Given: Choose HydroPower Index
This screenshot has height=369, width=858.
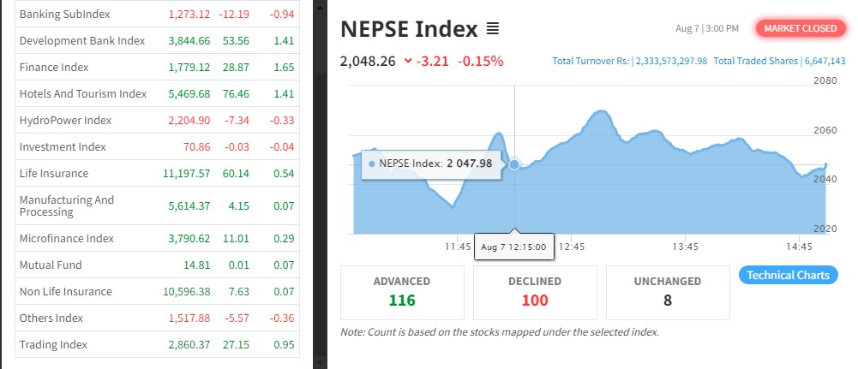Looking at the screenshot, I should tap(65, 120).
